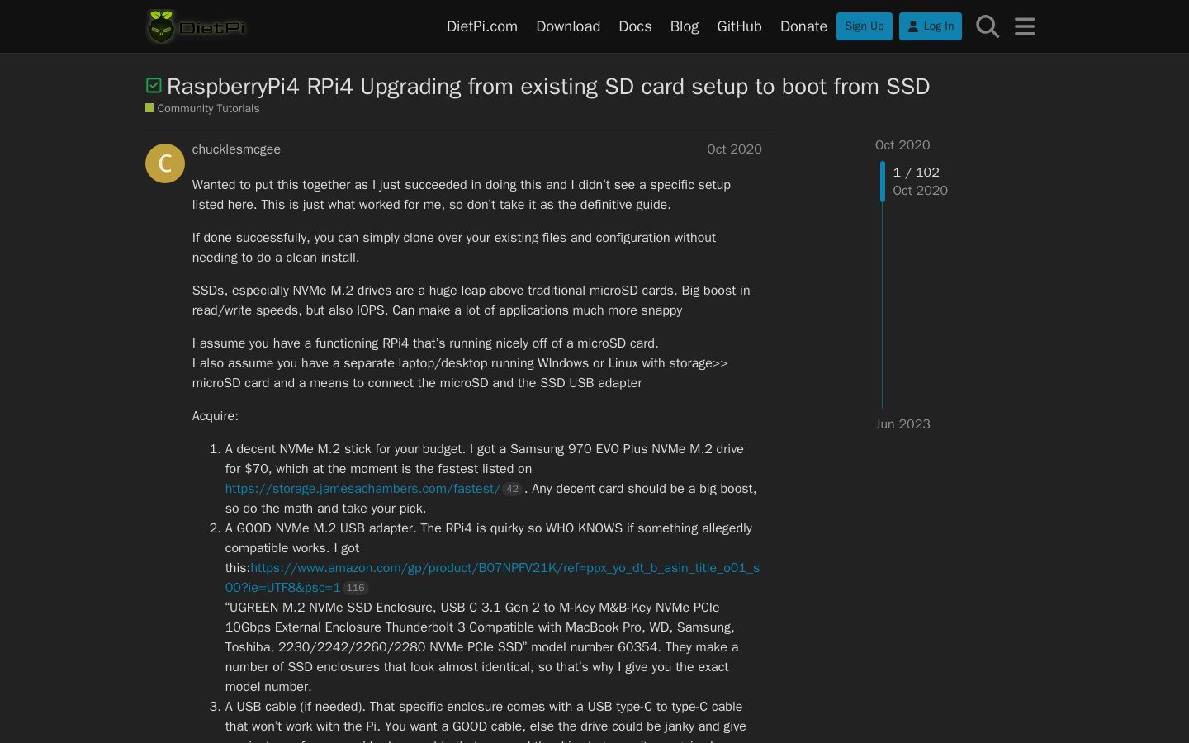Open the hamburger menu icon
Viewport: 1189px width, 743px height.
1025,26
